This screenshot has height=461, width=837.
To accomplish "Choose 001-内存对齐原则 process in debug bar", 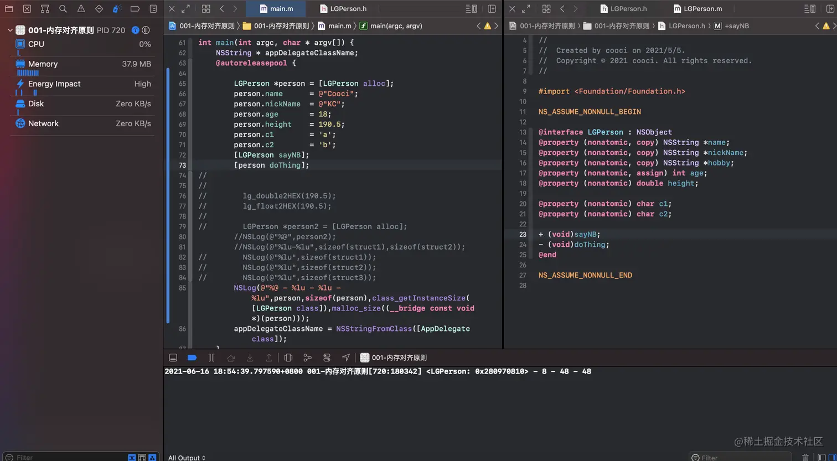I will click(394, 358).
